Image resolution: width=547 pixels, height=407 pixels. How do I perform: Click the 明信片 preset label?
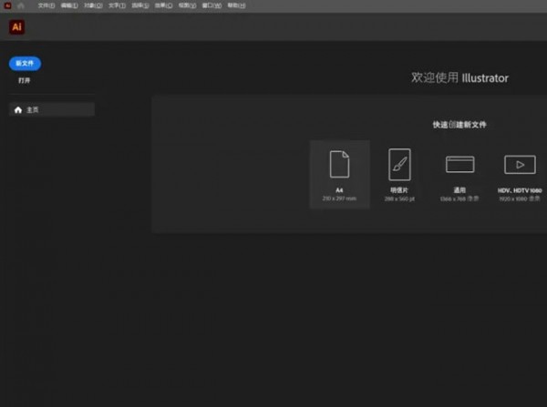click(x=399, y=190)
